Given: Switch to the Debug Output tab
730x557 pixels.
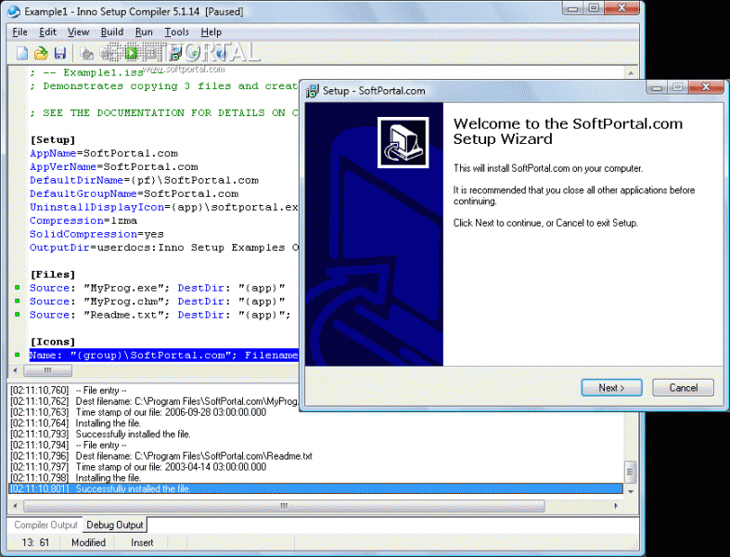Looking at the screenshot, I should coord(114,525).
